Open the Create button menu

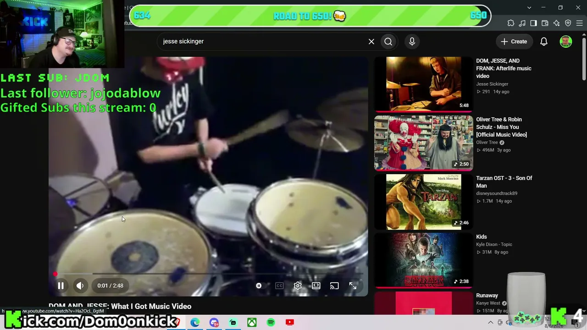pos(514,41)
